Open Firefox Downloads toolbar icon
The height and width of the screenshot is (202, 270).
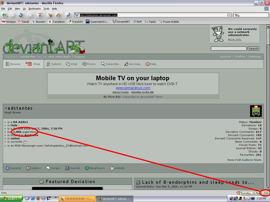click(40, 15)
